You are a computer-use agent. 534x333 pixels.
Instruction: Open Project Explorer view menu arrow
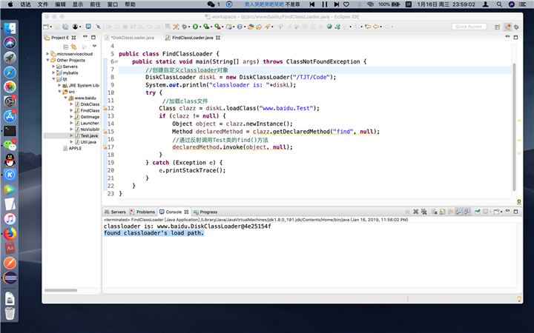(94, 46)
